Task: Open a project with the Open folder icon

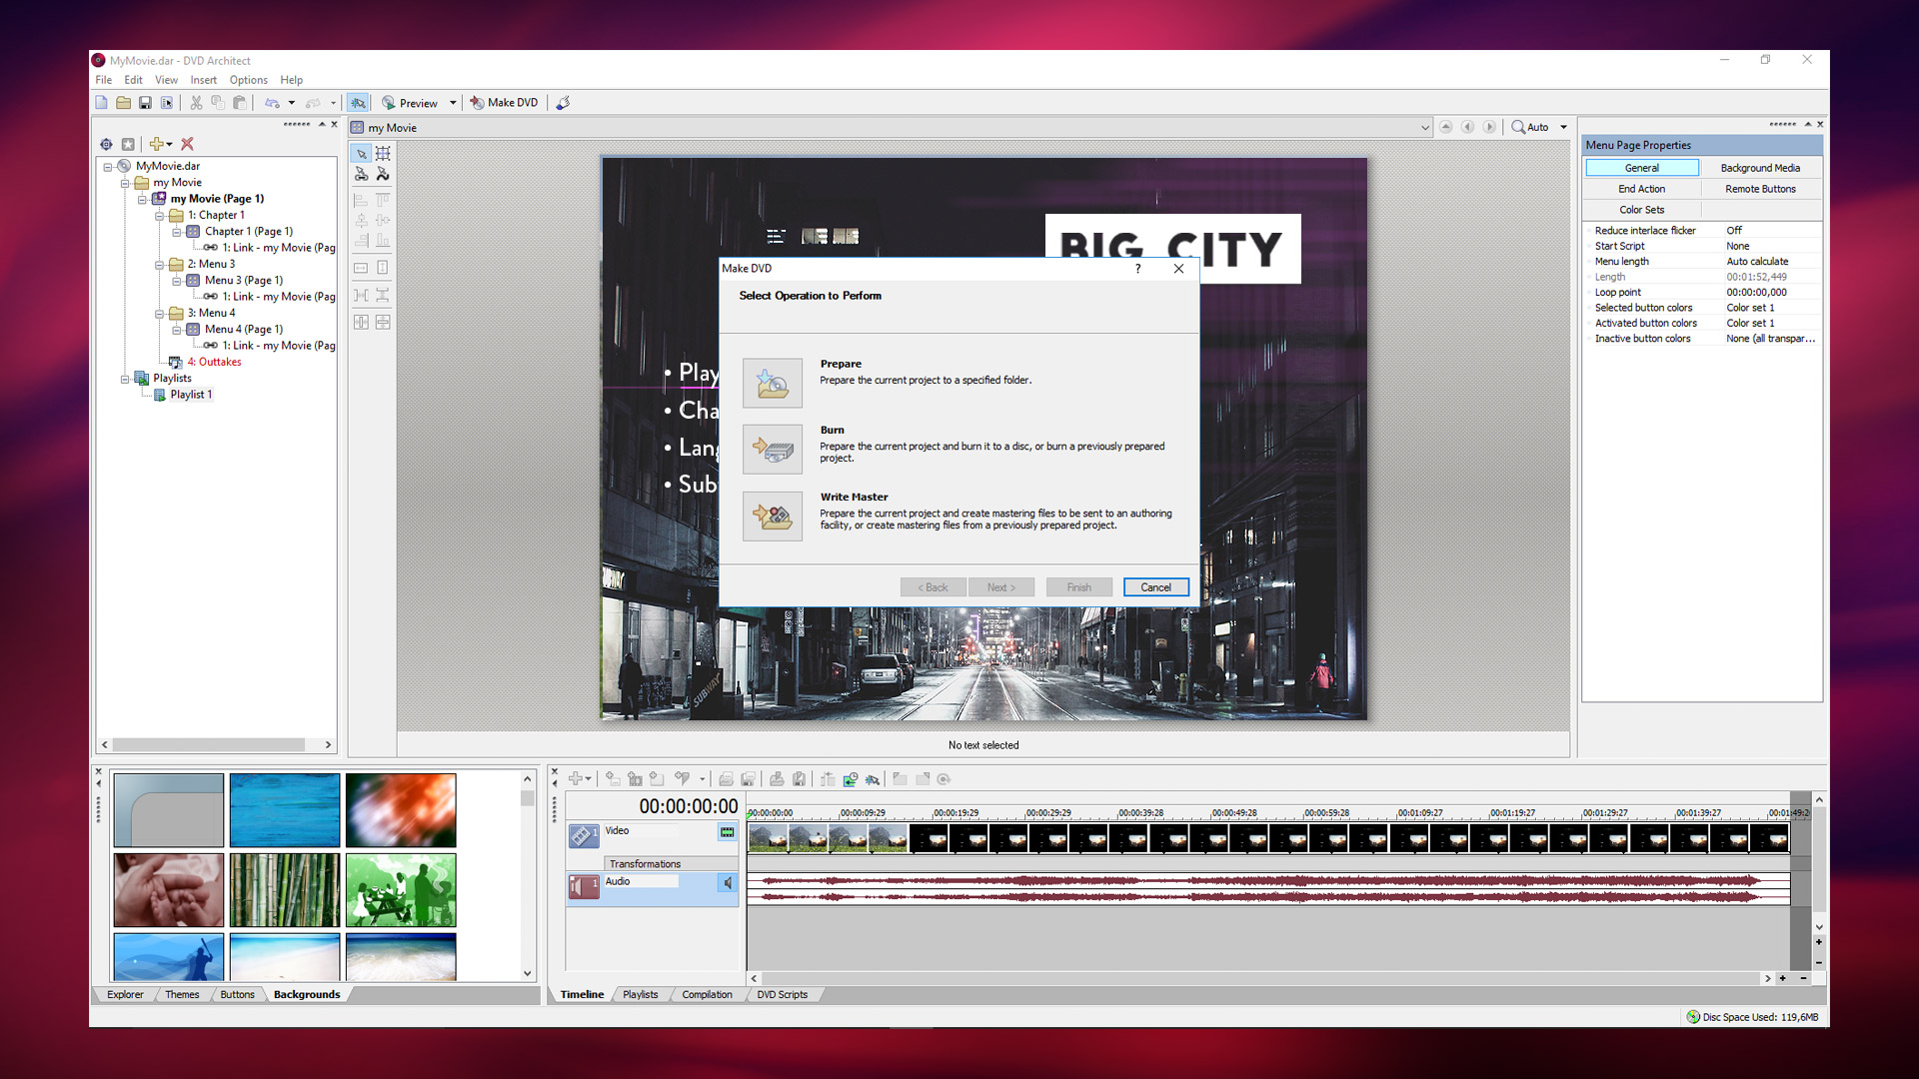Action: point(123,102)
